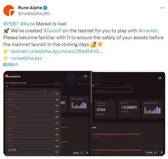
Task: Click the runealpha logo in video
Action: [13, 76]
